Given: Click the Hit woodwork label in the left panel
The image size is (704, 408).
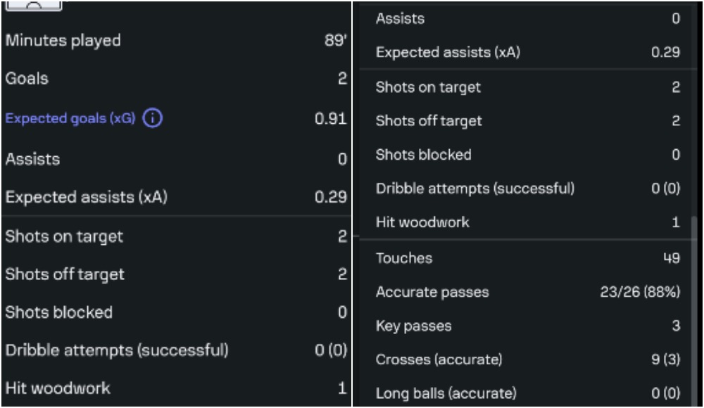Looking at the screenshot, I should (58, 388).
